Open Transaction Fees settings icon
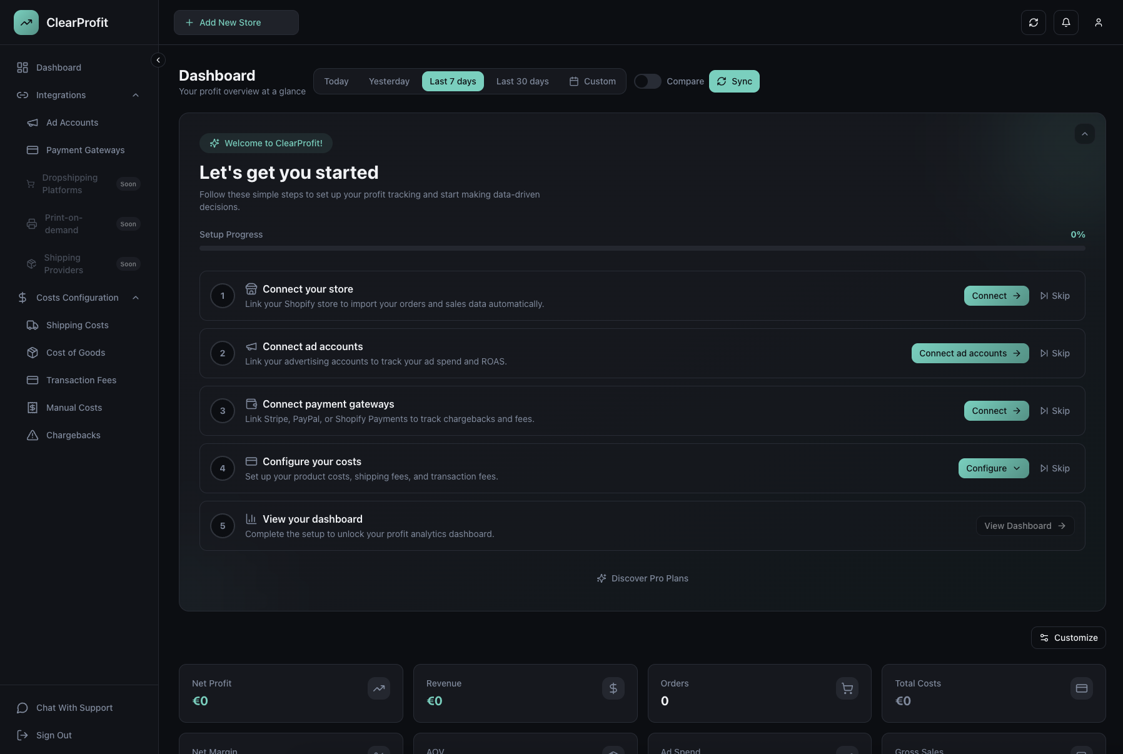The image size is (1123, 754). (x=33, y=380)
